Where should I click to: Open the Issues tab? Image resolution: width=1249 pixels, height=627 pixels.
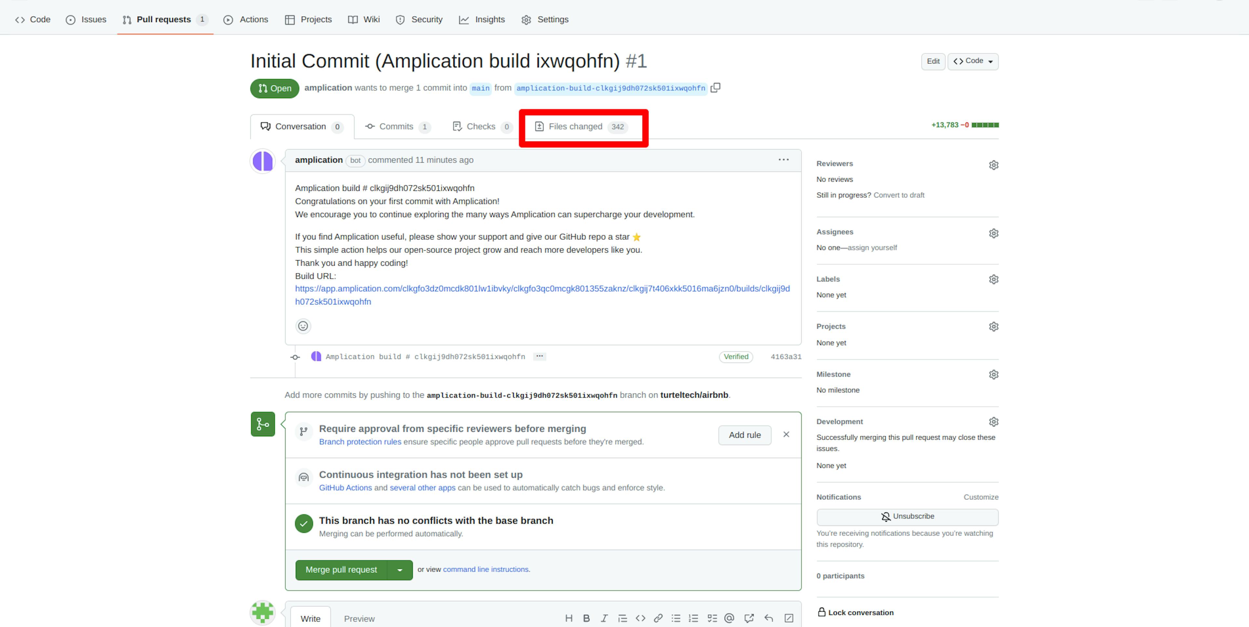pos(86,20)
